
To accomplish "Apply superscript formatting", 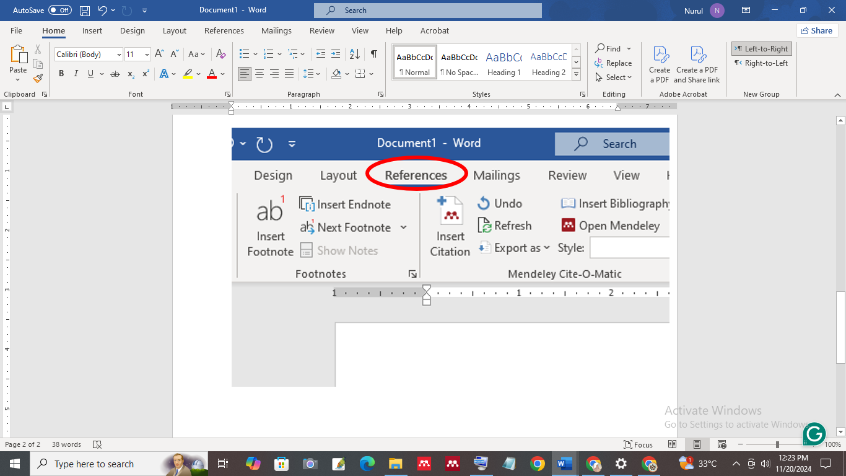I will click(x=146, y=74).
